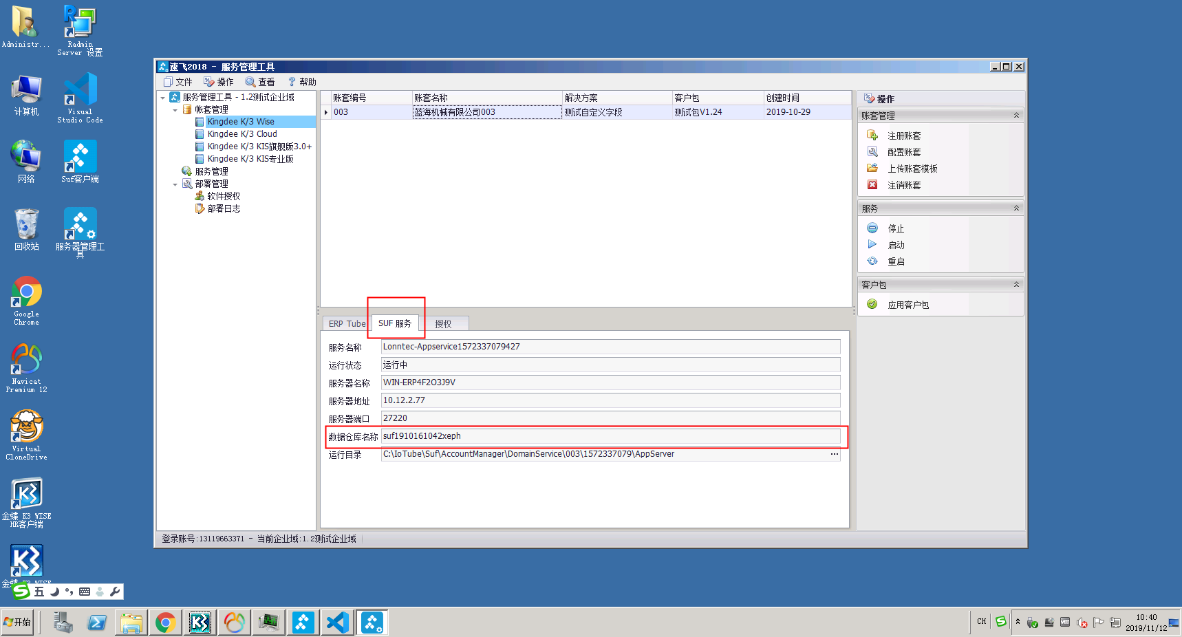This screenshot has height=637, width=1182.
Task: Open 部署日志 under 部署管理
Action: 224,208
